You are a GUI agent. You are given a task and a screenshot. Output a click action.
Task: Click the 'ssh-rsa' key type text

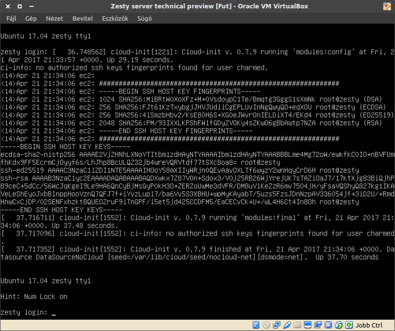(14, 178)
